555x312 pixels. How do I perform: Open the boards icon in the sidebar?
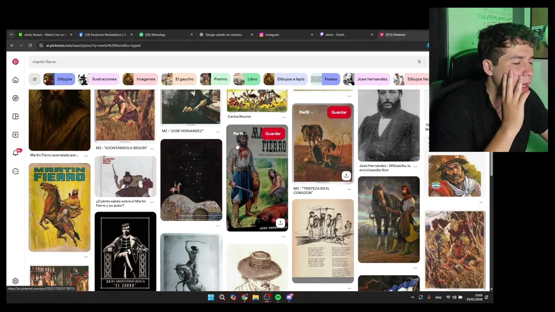point(15,117)
